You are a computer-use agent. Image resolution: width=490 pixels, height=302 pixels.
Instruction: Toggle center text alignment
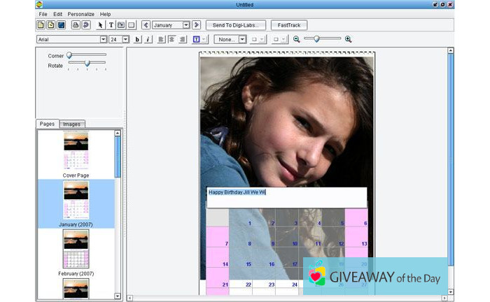click(172, 39)
